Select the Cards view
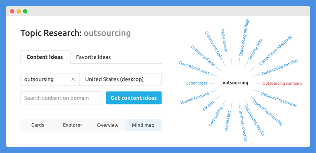The image size is (316, 153). [x=38, y=125]
